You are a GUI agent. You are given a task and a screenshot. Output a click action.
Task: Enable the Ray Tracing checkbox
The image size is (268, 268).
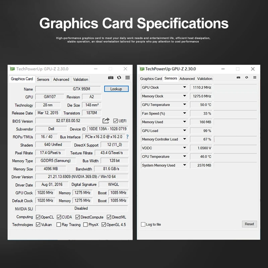59,224
